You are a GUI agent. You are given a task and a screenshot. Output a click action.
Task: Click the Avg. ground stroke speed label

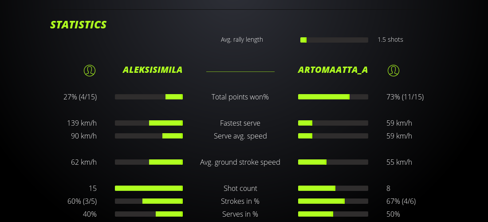[x=240, y=162]
